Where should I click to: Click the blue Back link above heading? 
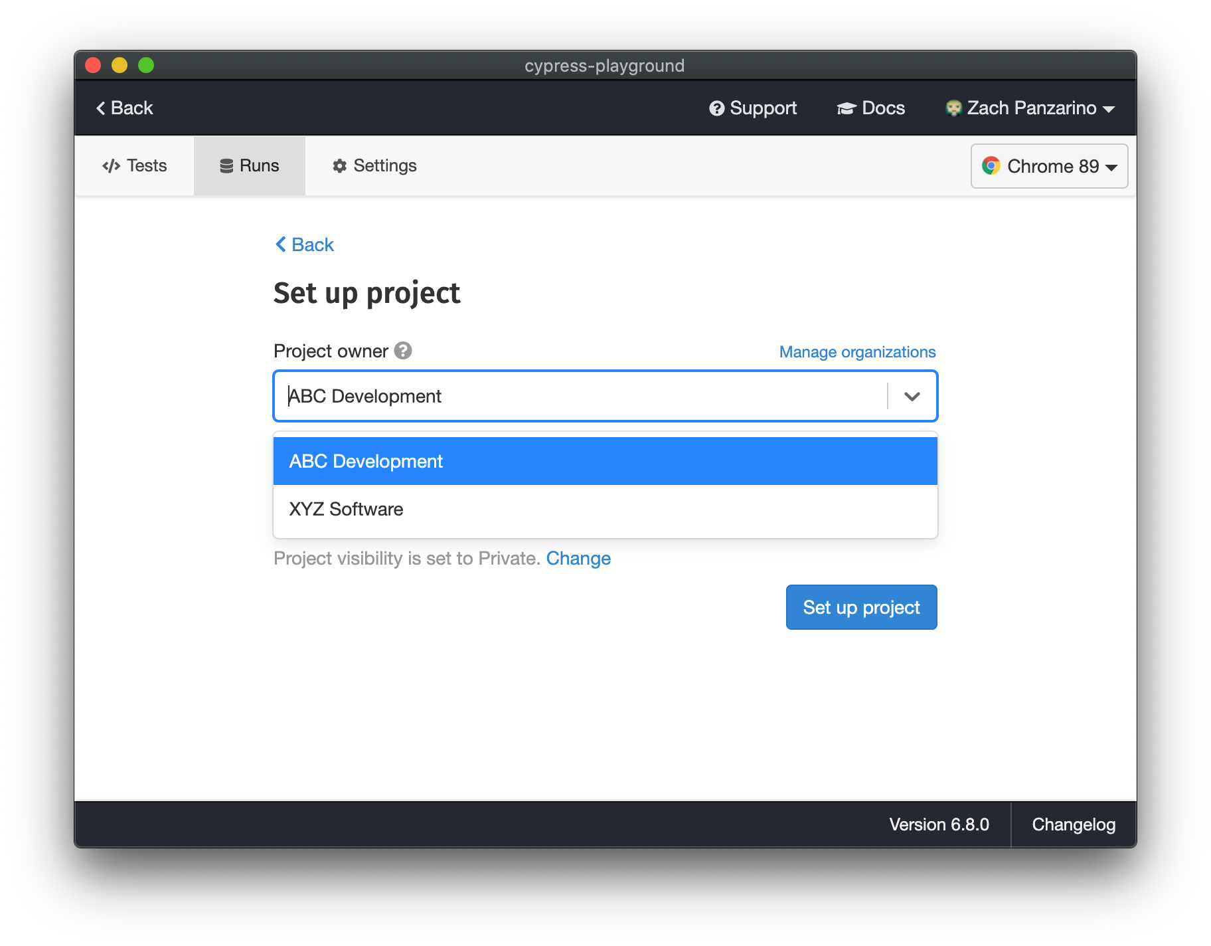[305, 245]
